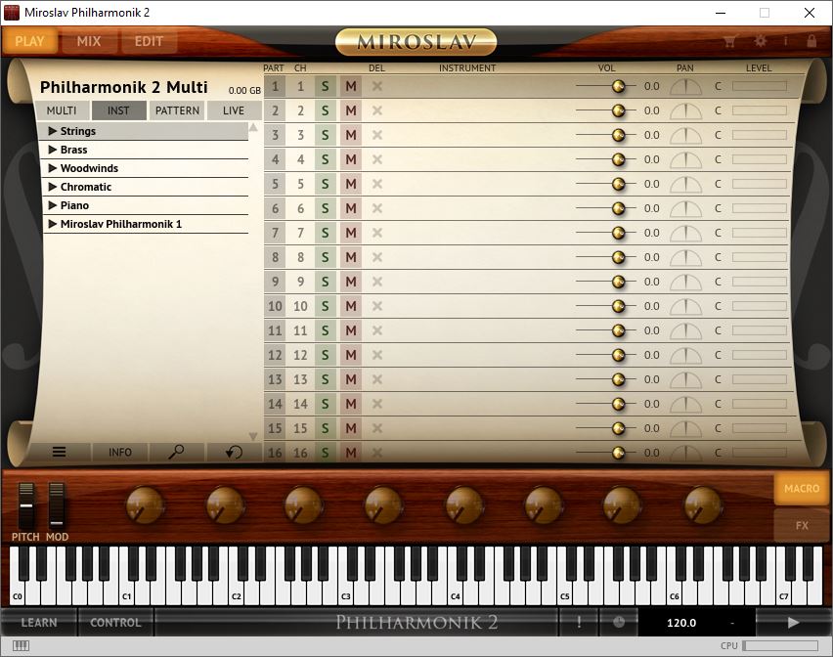Image resolution: width=833 pixels, height=657 pixels.
Task: Expand the Brass category
Action: tap(53, 150)
